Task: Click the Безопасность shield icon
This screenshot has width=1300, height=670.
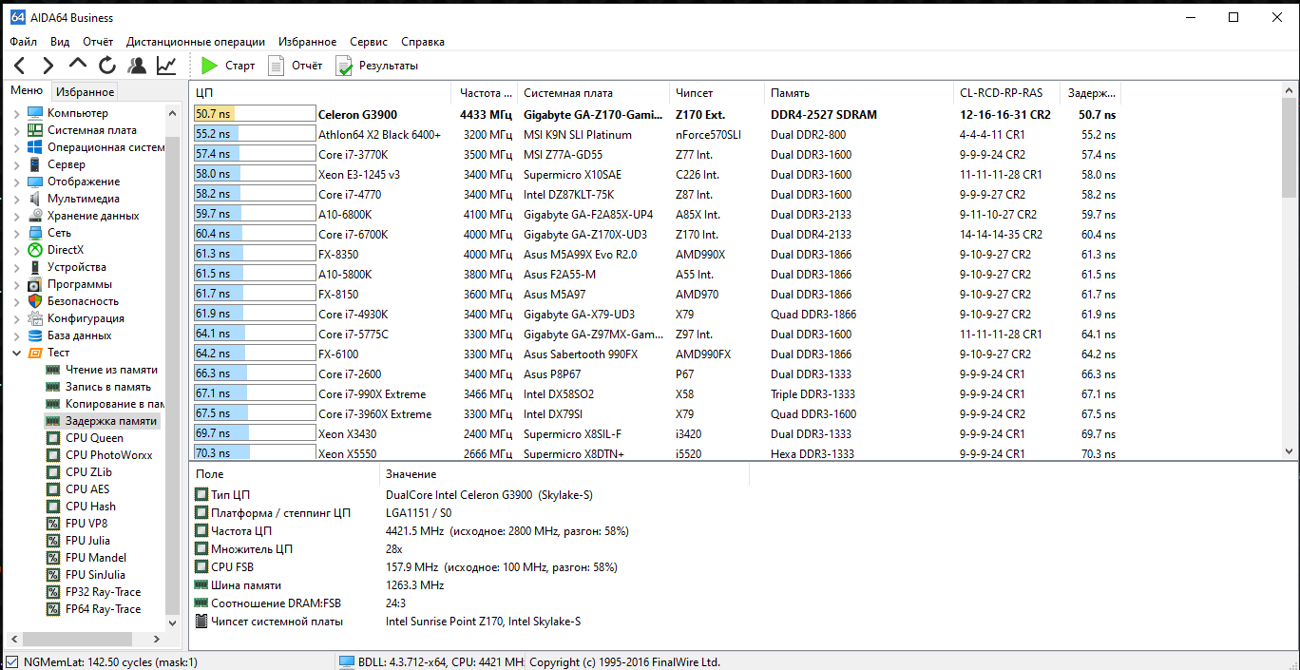Action: coord(34,301)
